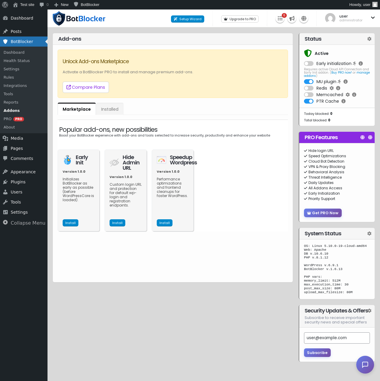The width and height of the screenshot is (380, 381).
Task: Open About in BotBlocker submenu
Action: click(9, 127)
